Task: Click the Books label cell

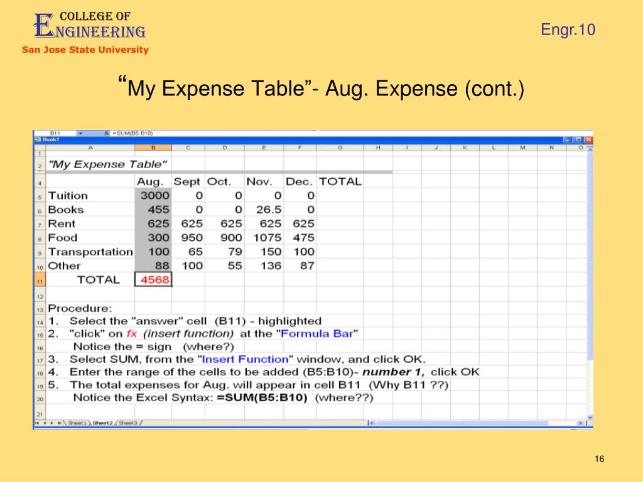Action: point(90,210)
